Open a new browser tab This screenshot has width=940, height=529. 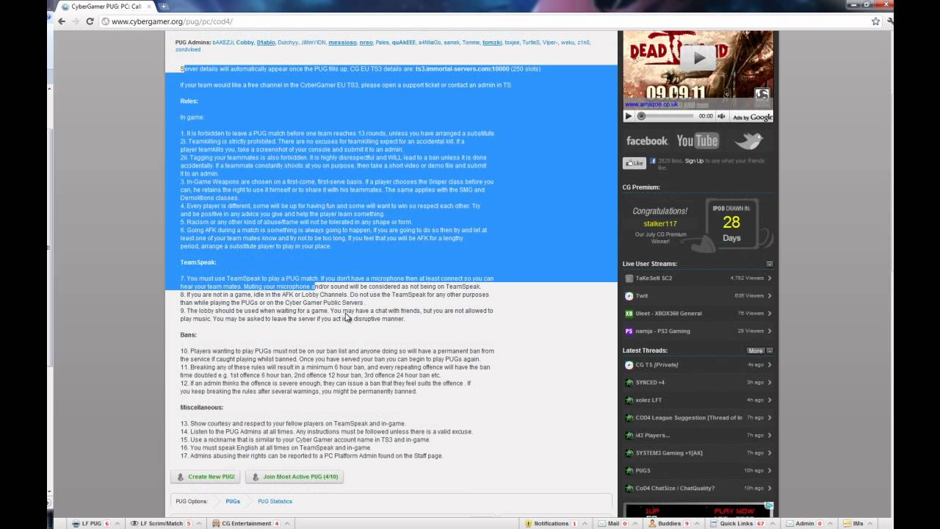163,6
